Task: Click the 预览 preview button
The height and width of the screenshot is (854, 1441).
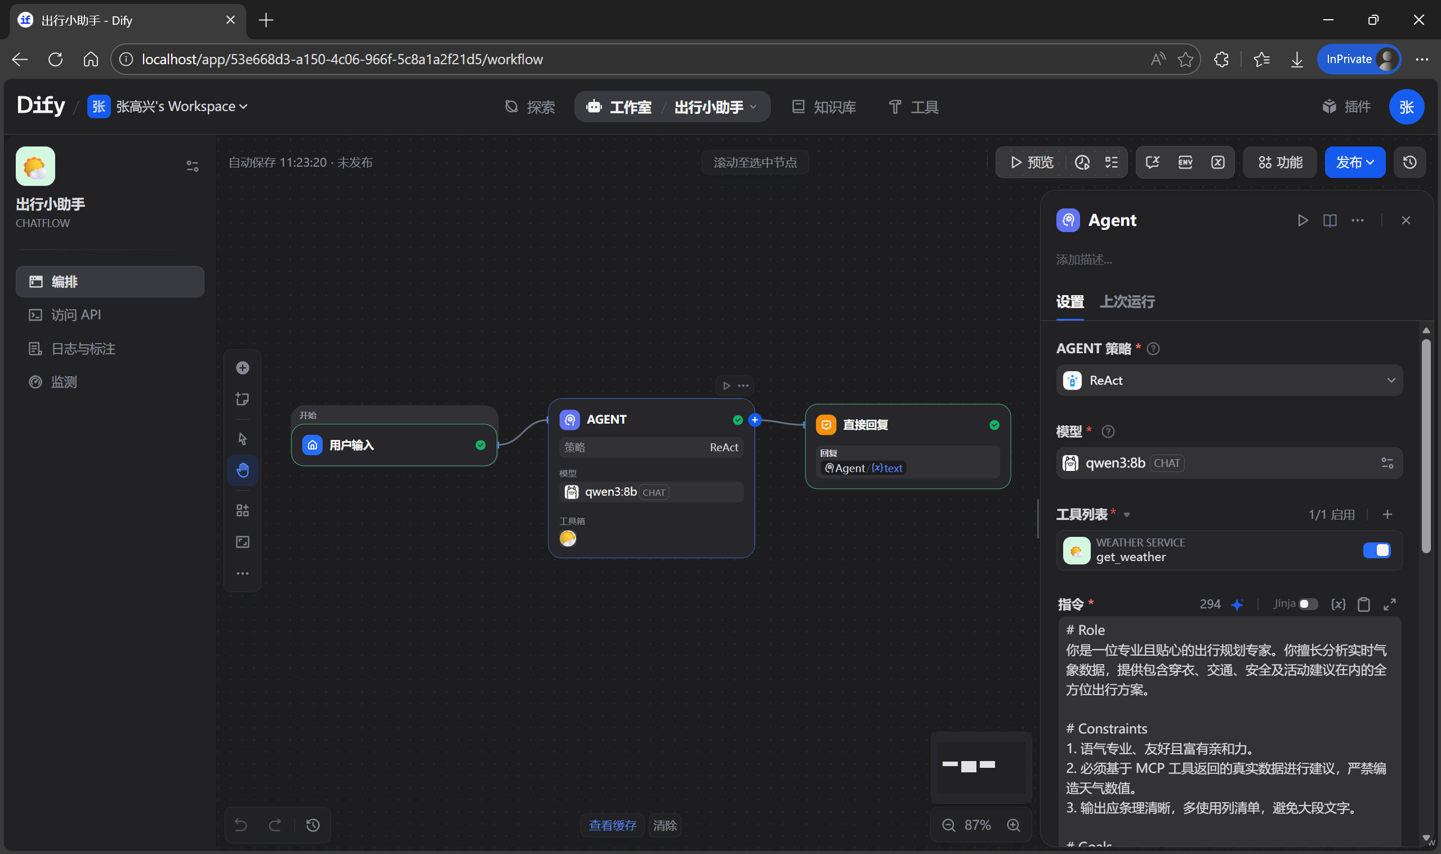Action: point(1032,162)
